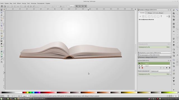This screenshot has width=179, height=100.
Task: Select the 3D box tool
Action: point(1,26)
